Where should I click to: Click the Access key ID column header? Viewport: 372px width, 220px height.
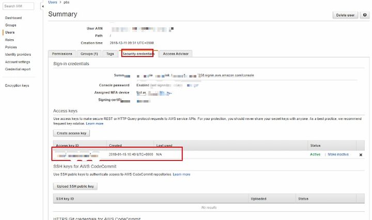click(x=67, y=146)
